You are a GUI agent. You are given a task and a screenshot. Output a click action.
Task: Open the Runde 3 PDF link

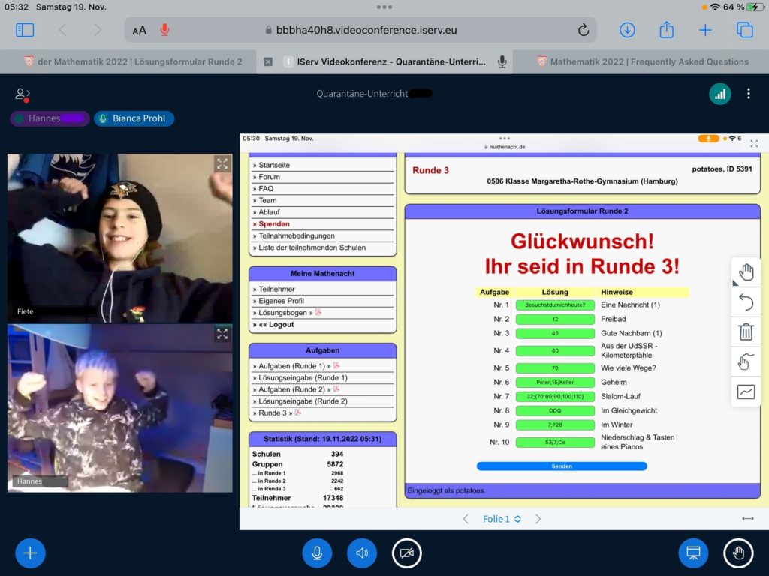[297, 412]
